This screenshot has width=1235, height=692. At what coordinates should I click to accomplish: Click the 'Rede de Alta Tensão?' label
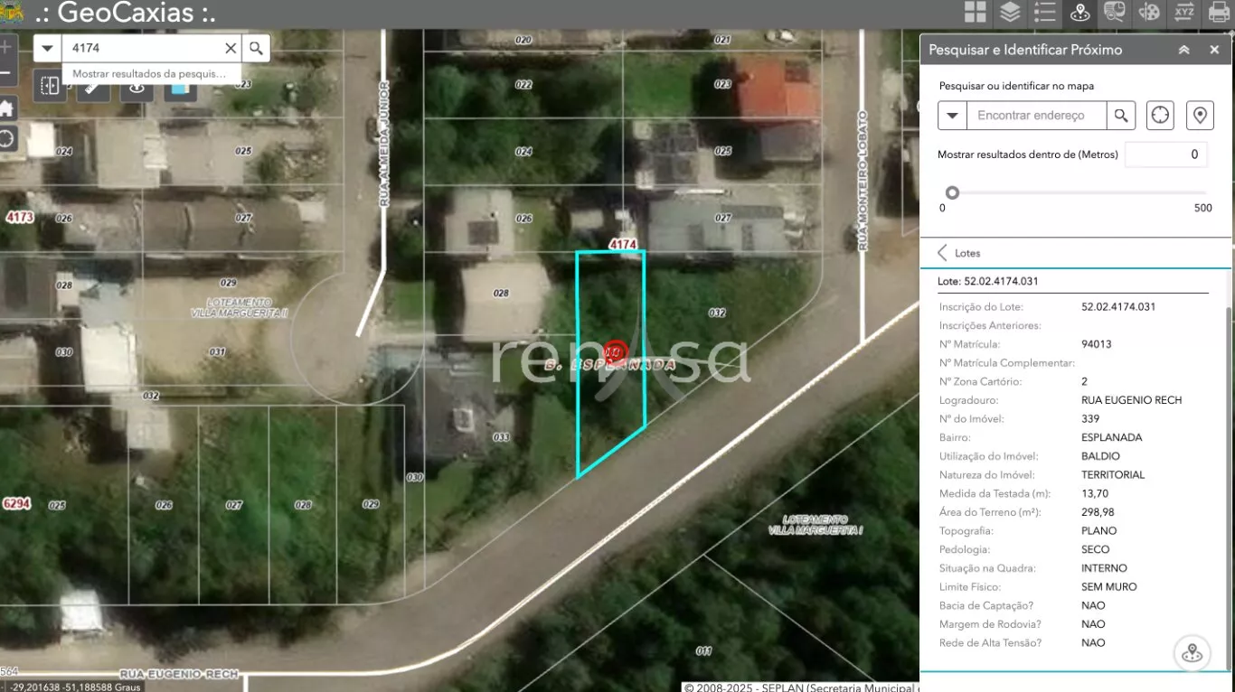point(991,643)
